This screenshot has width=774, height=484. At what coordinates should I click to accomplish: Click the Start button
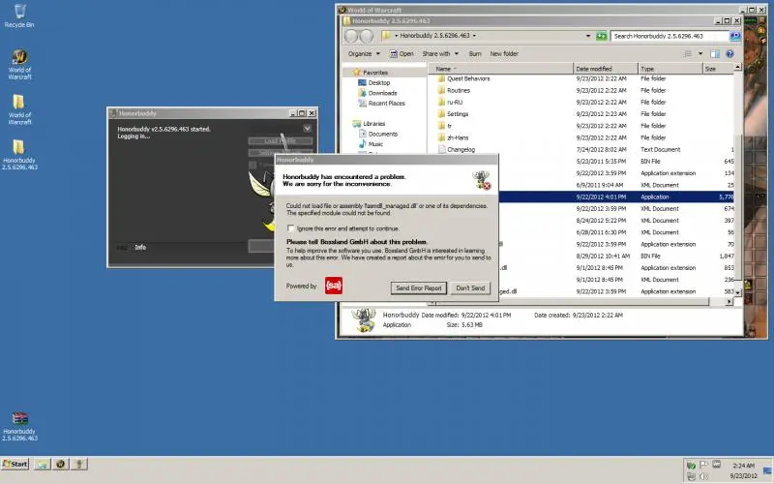(x=15, y=465)
